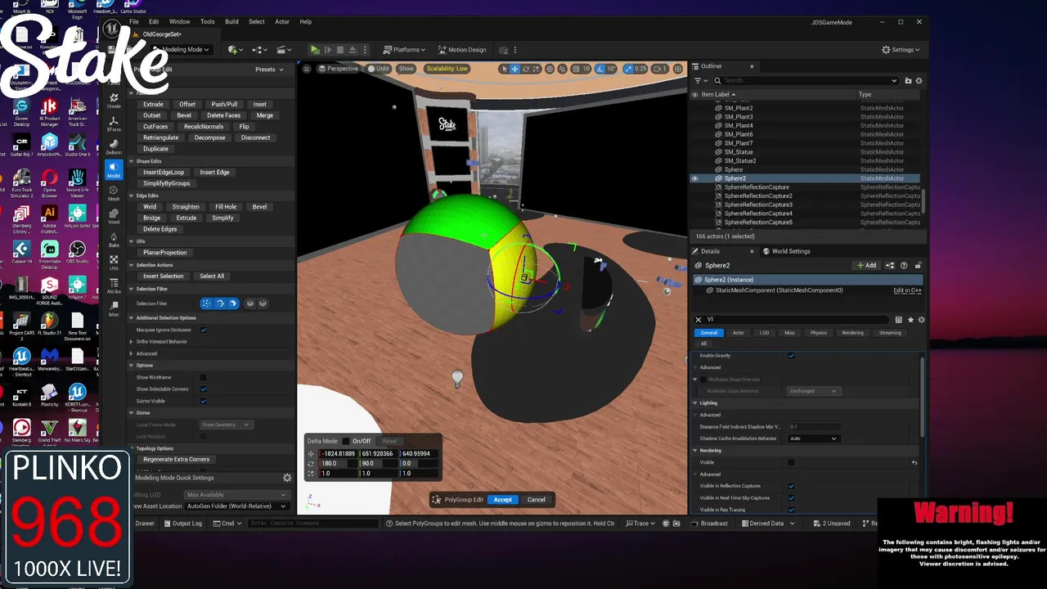This screenshot has width=1047, height=589.
Task: Click the Stop simulation button
Action: coord(340,50)
